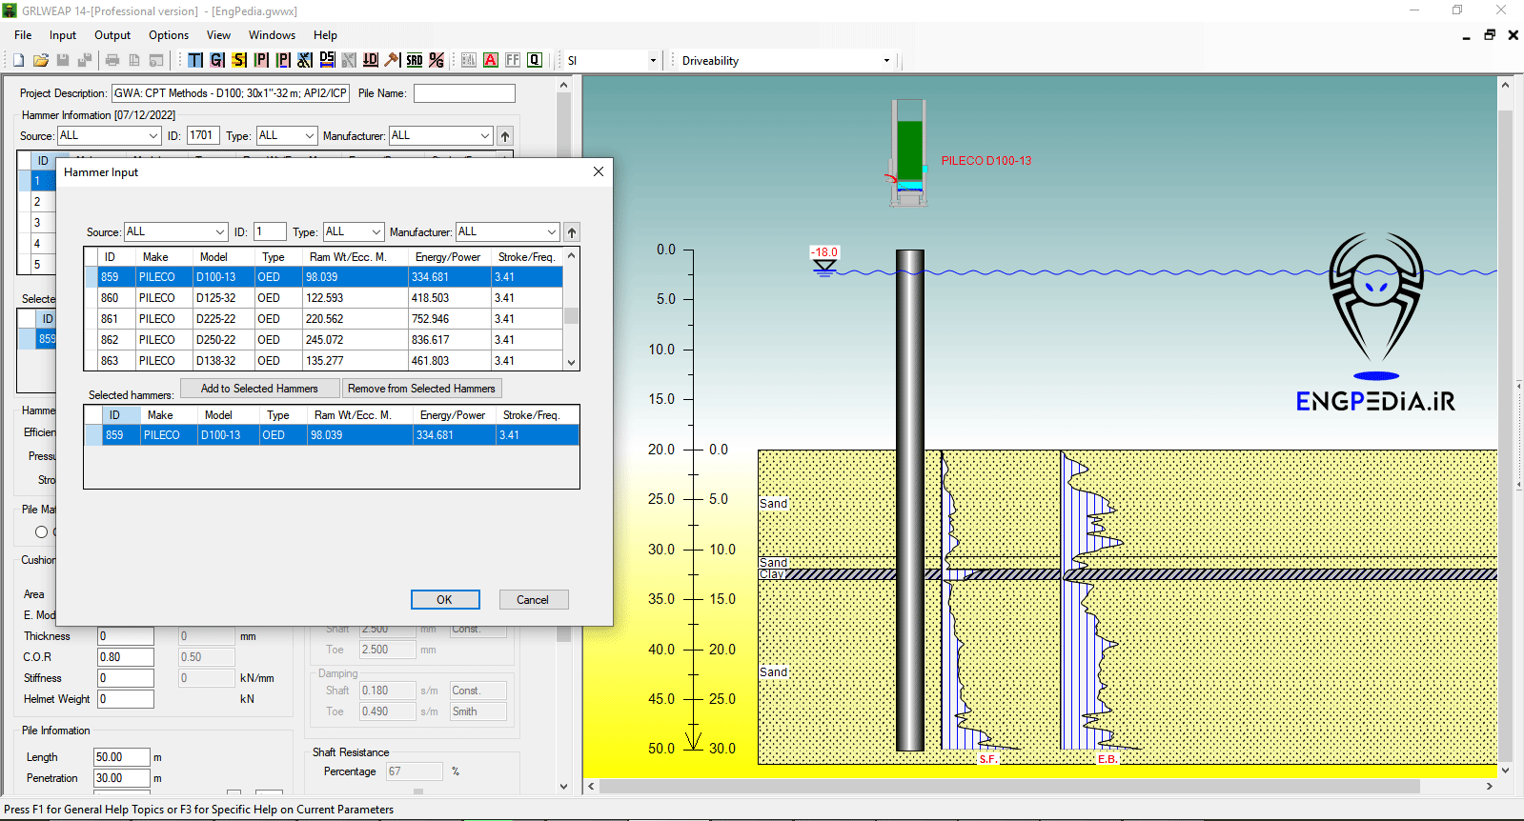
Task: Click the G toolbar icon
Action: (x=217, y=60)
